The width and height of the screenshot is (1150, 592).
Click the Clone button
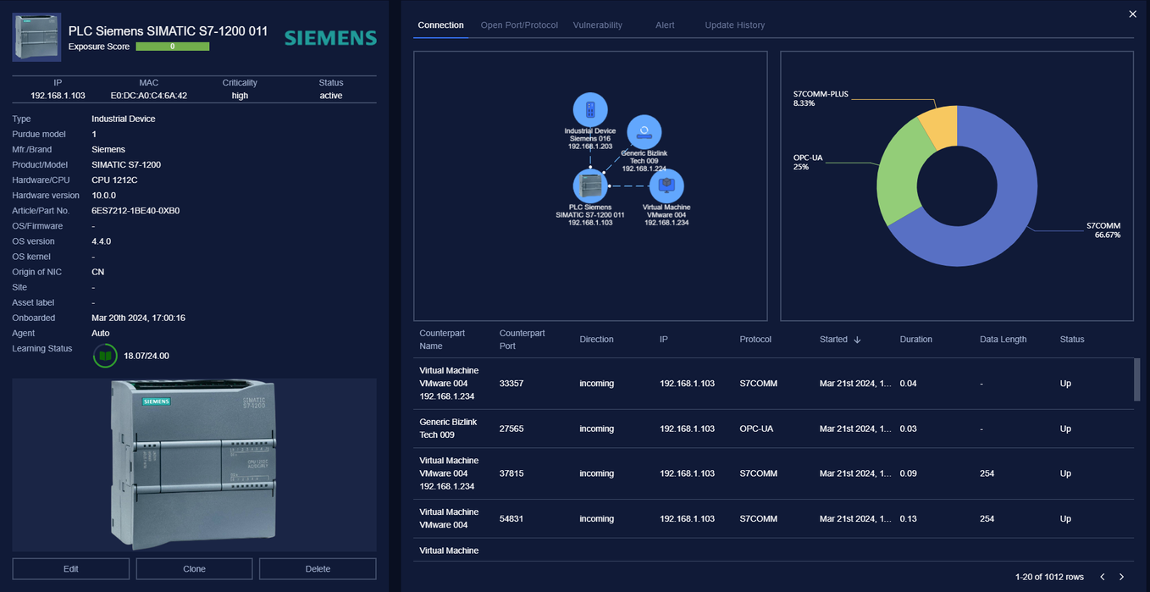[195, 569]
